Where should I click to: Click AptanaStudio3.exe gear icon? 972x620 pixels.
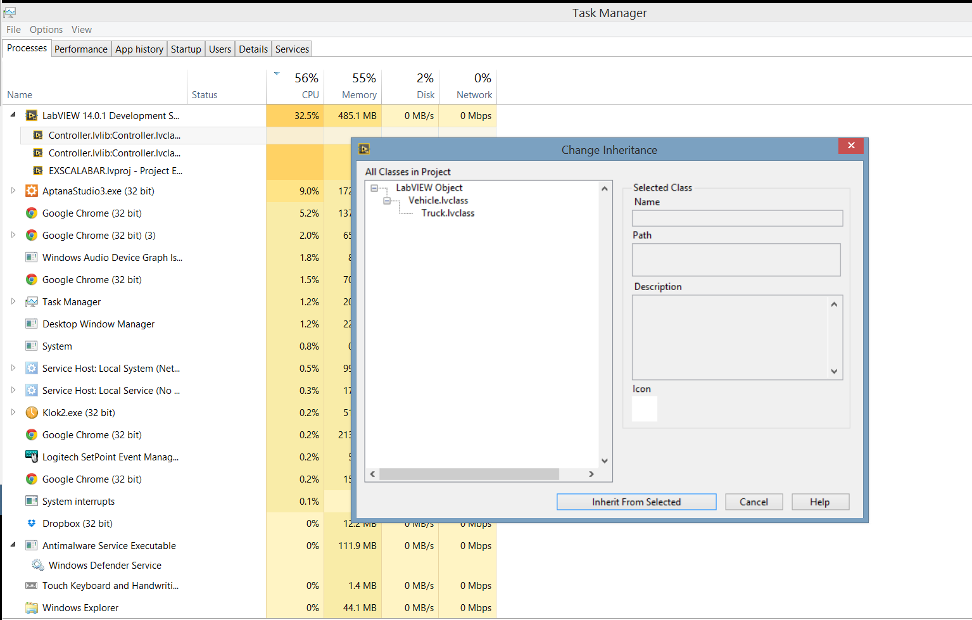coord(31,191)
